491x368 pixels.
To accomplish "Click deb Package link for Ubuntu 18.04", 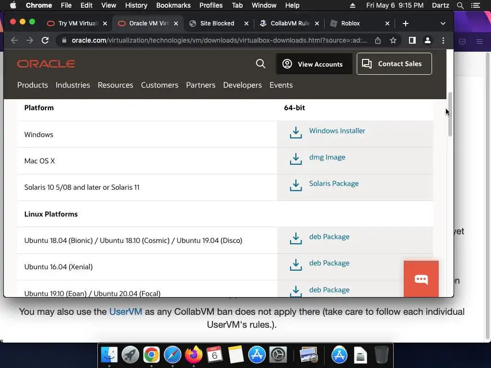I will pyautogui.click(x=329, y=237).
